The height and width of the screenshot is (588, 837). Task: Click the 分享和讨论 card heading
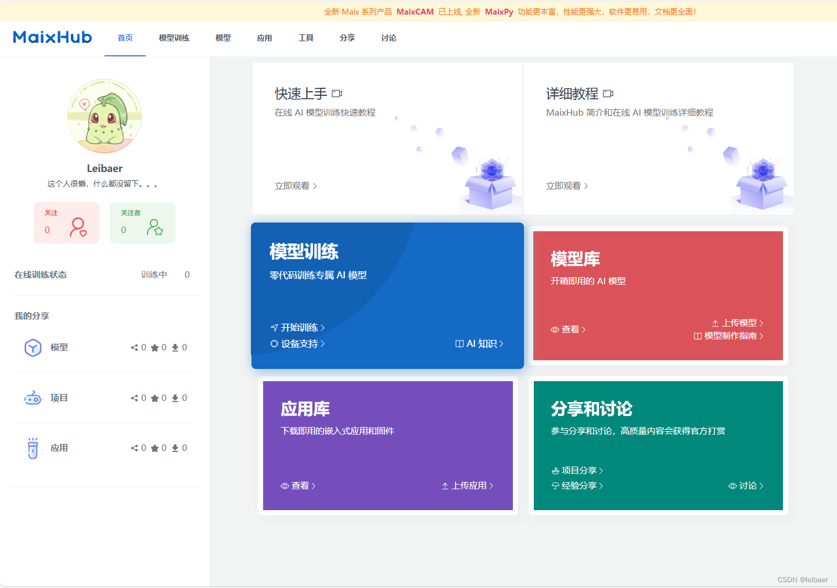point(591,409)
